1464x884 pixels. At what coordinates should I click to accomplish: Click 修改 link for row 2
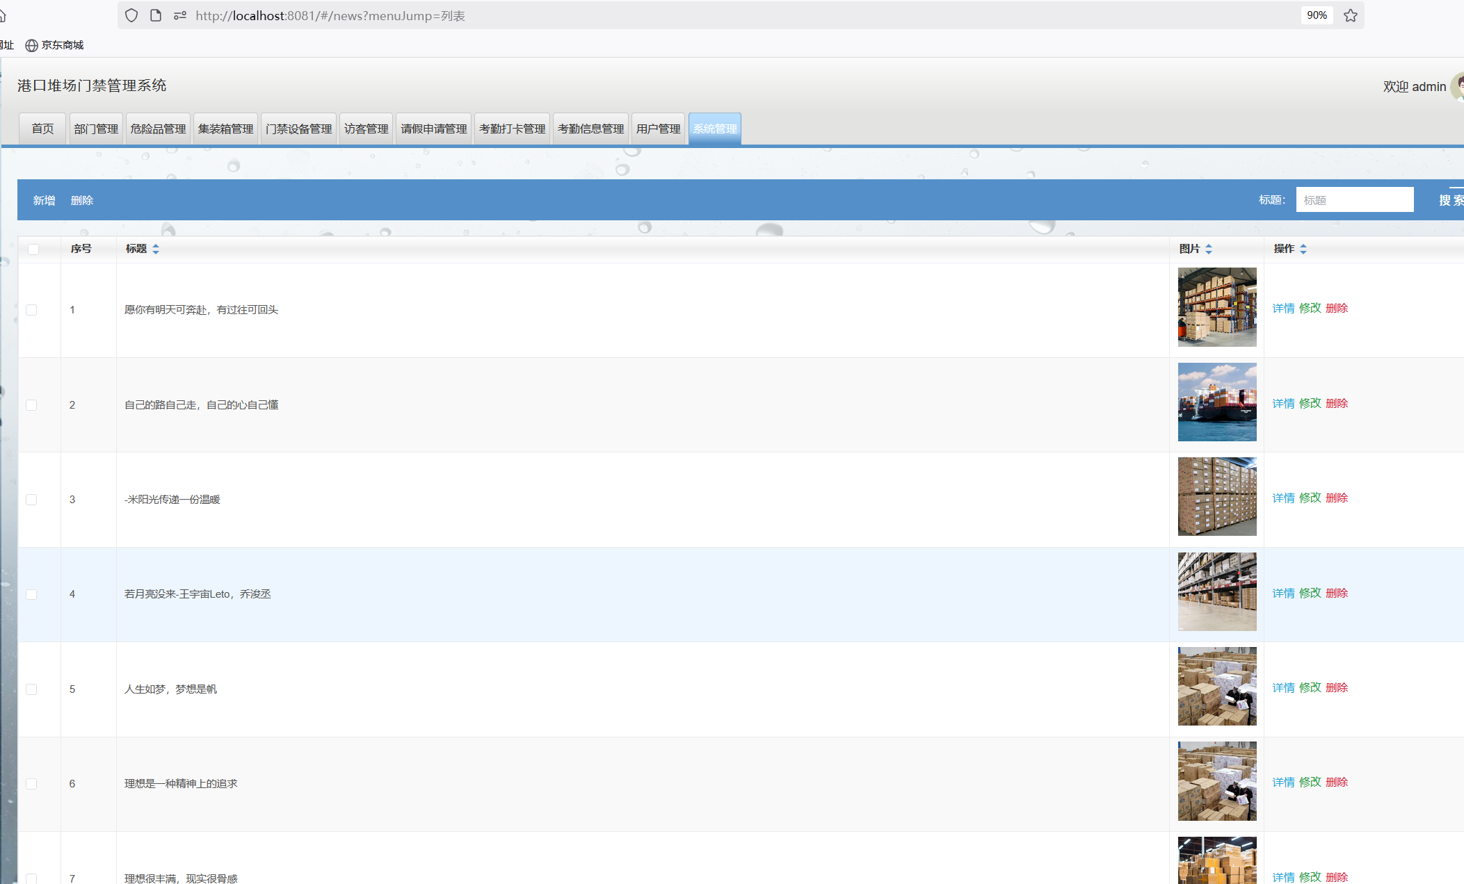click(1310, 403)
